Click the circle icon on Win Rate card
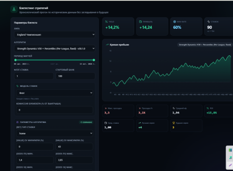The image size is (233, 171). 174,22
